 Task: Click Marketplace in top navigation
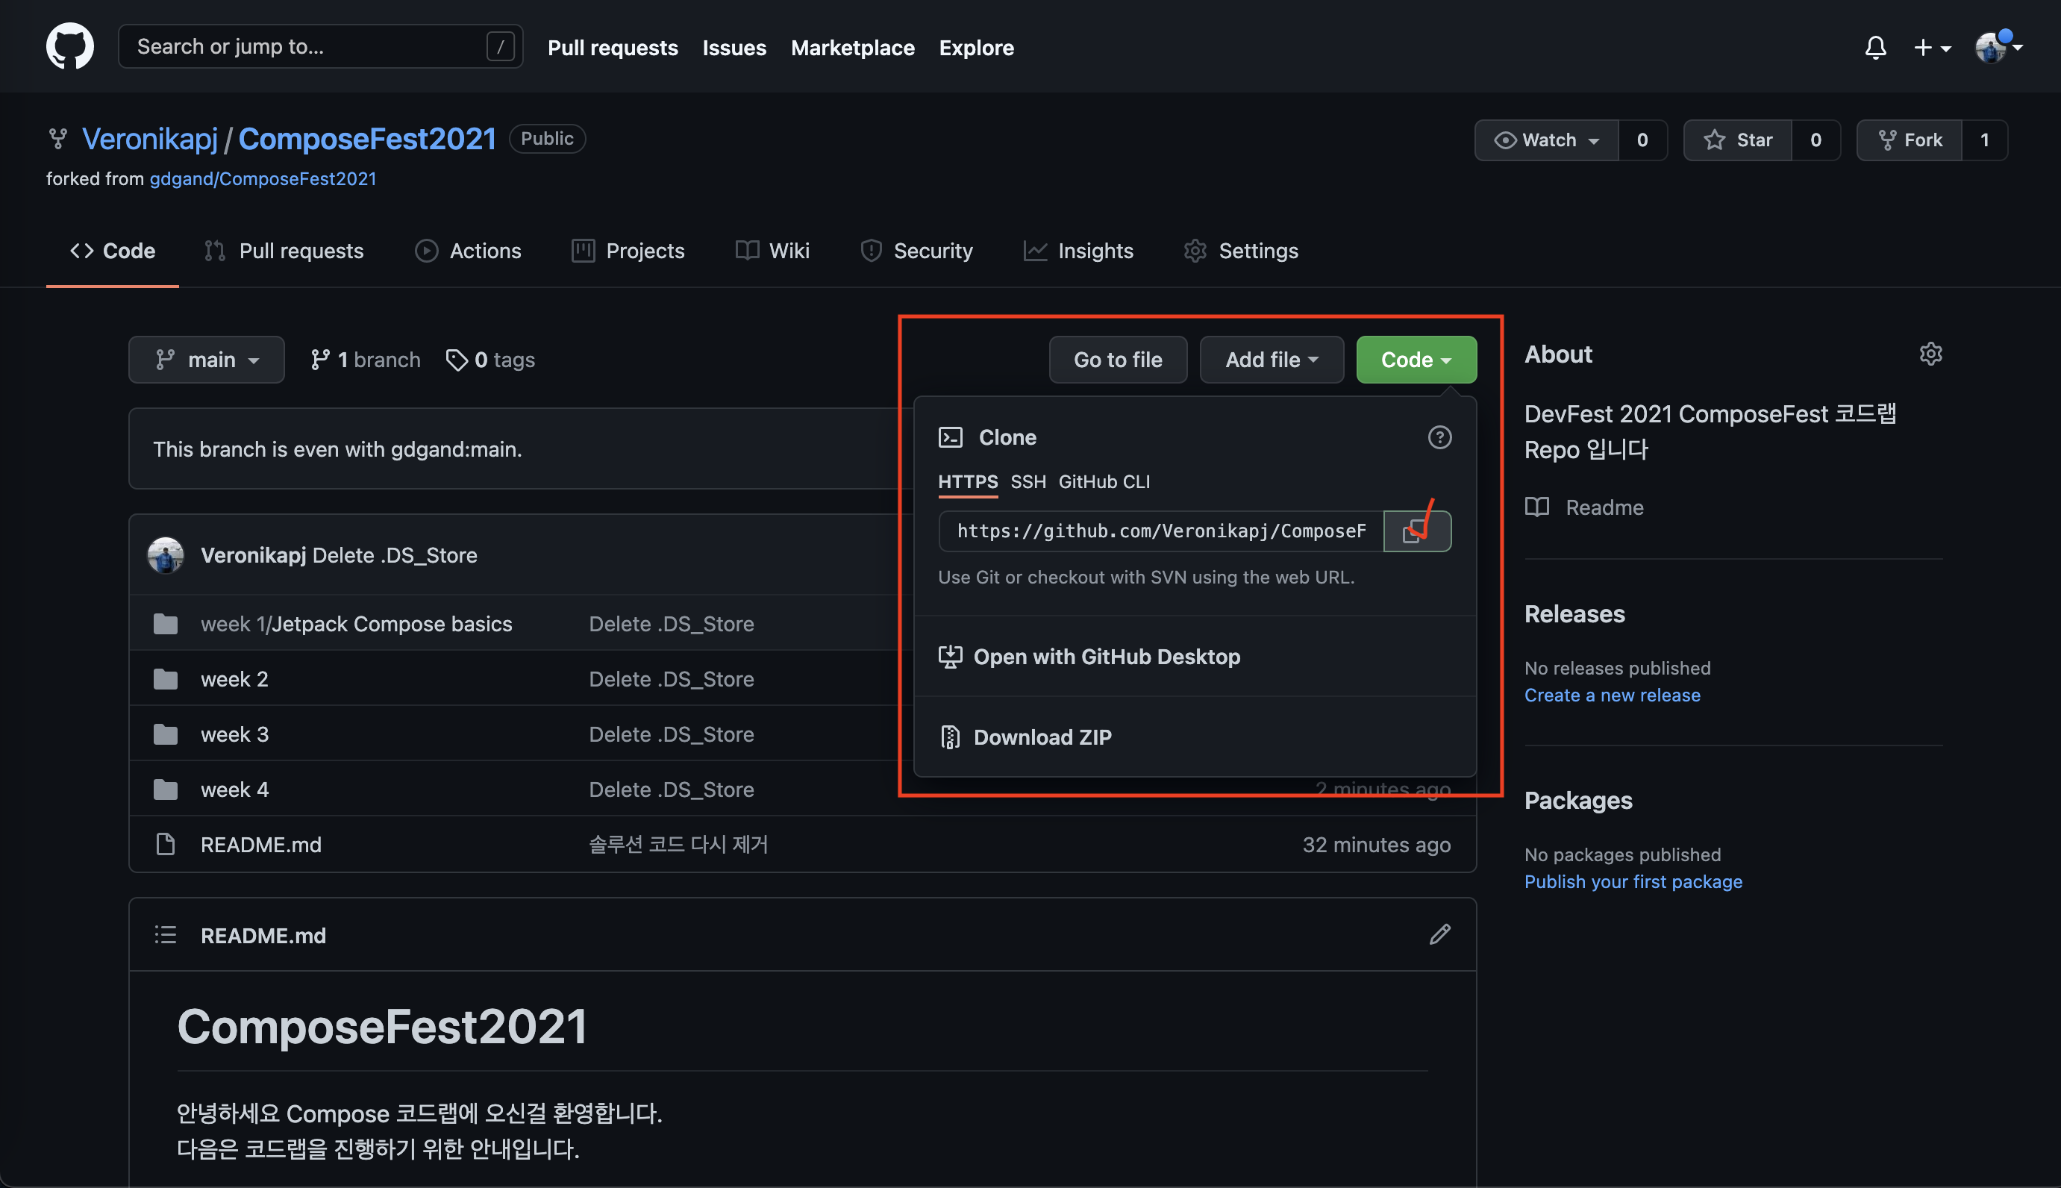pos(853,49)
